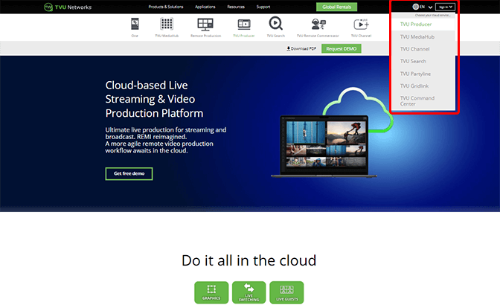Click the Get free demo button
The height and width of the screenshot is (305, 500).
[129, 173]
